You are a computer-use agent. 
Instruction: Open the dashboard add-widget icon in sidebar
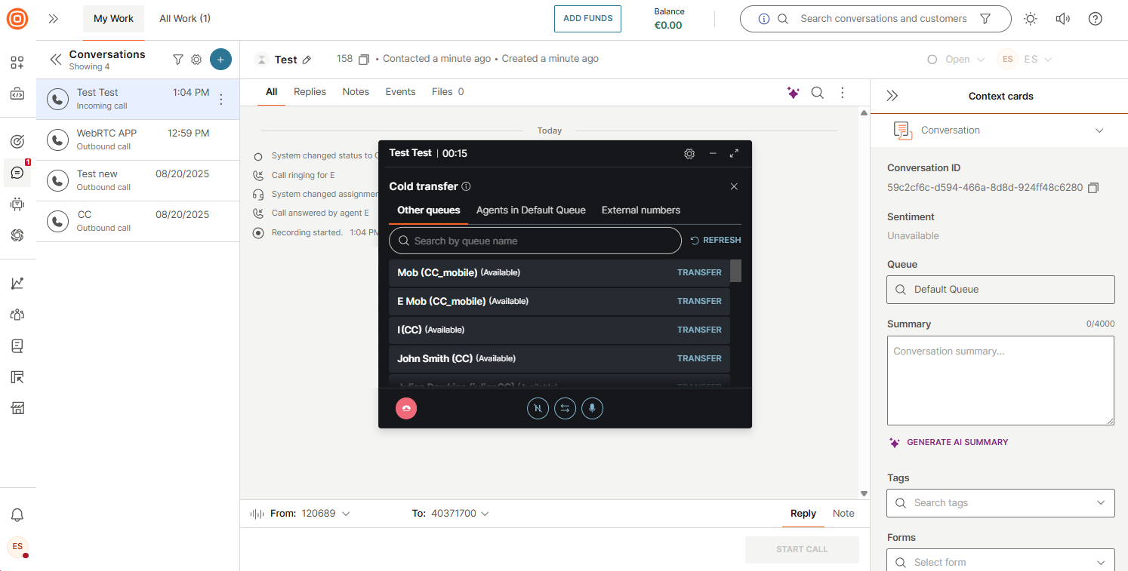[x=17, y=63]
